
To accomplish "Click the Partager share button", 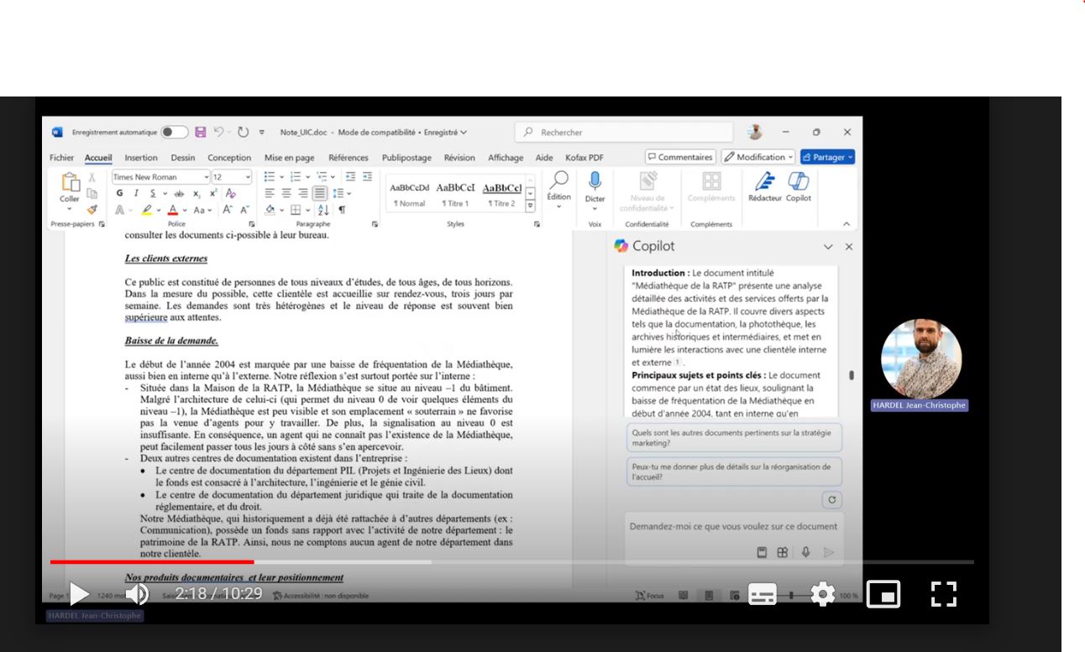I will (828, 157).
